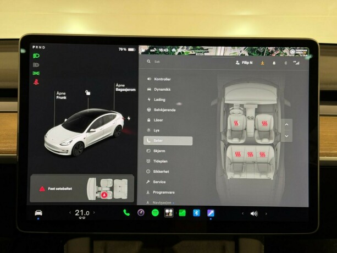Open the green energy chart app
The width and height of the screenshot is (337, 253).
183,213
